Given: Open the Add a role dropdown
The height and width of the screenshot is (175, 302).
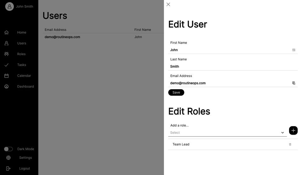Looking at the screenshot, I should click(x=226, y=133).
